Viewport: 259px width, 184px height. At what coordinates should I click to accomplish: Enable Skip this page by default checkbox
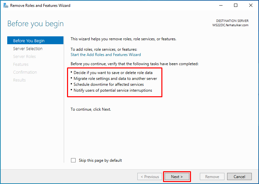click(73, 160)
